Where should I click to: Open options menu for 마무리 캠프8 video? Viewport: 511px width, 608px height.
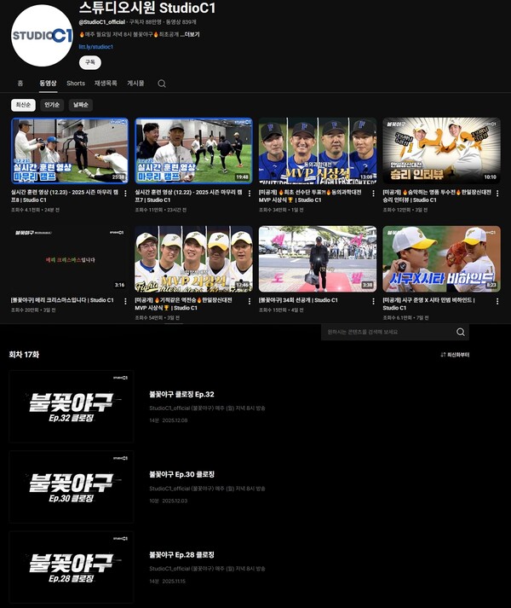[x=125, y=193]
